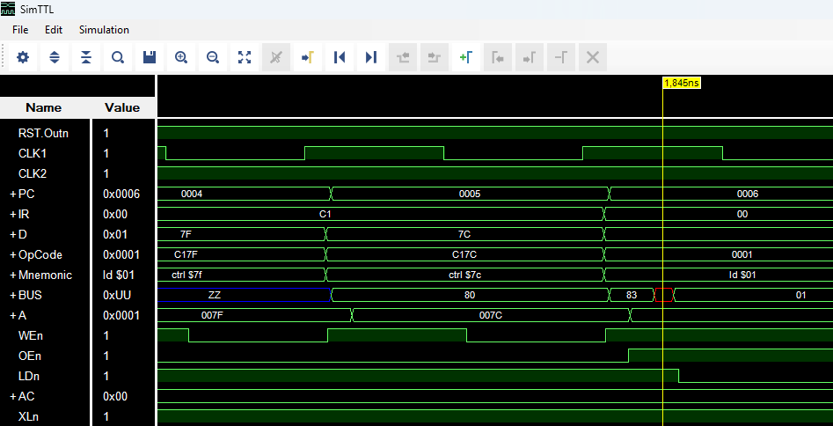The height and width of the screenshot is (426, 833).
Task: Expand the PC signal group
Action: coord(13,194)
